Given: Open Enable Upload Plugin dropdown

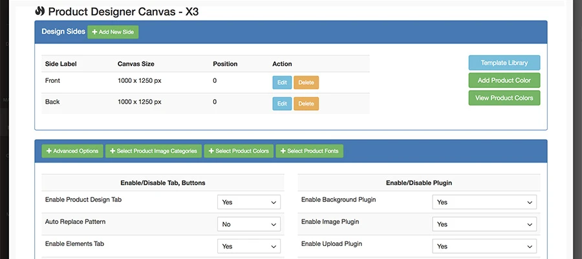Looking at the screenshot, I should pos(484,246).
